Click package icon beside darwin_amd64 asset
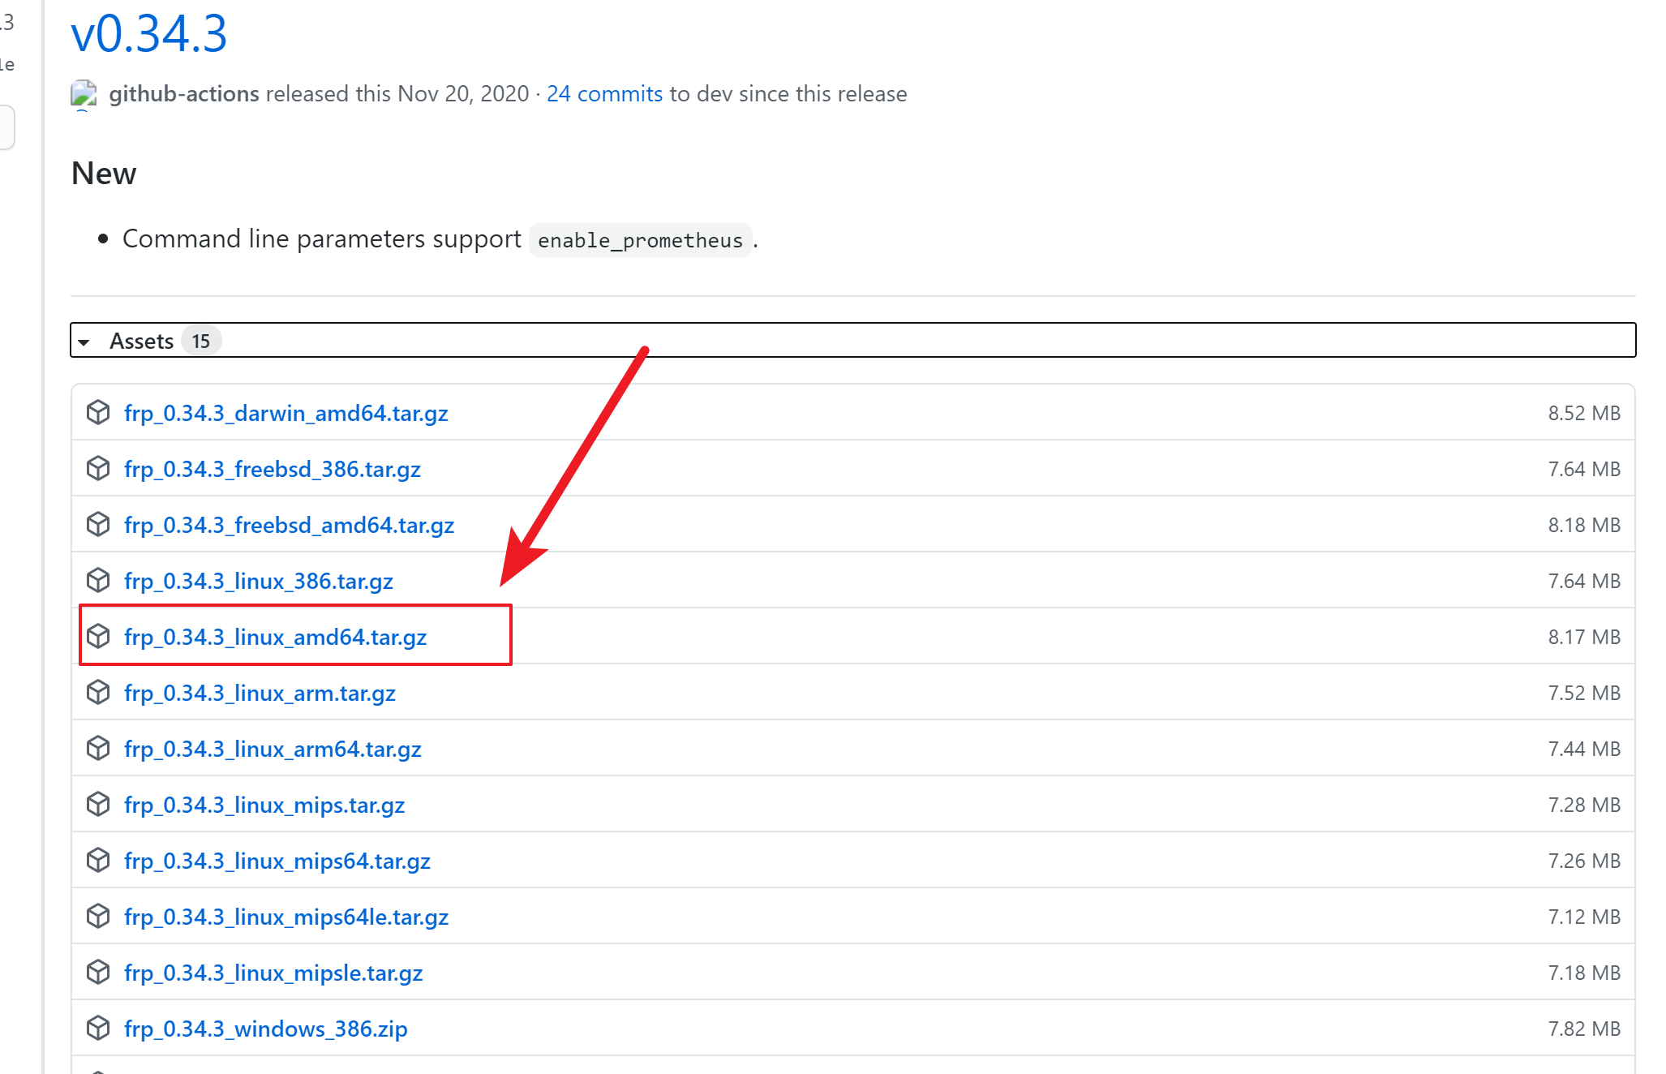This screenshot has height=1074, width=1666. [98, 412]
